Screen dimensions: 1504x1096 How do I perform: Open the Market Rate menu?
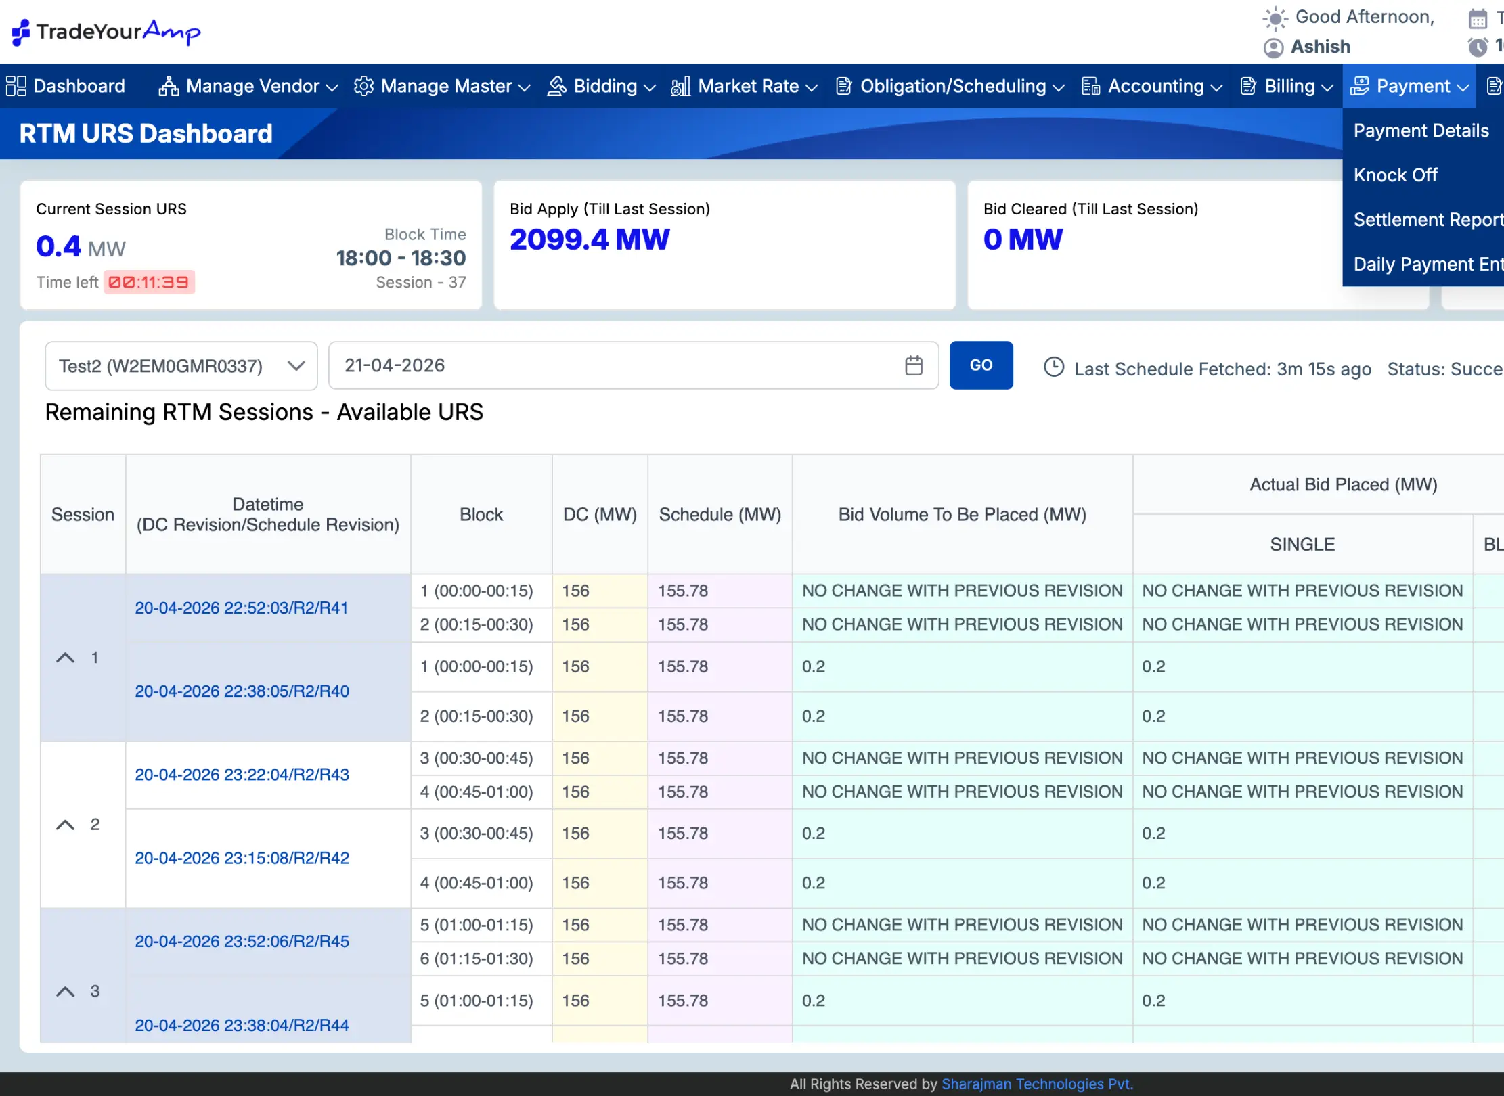click(744, 86)
